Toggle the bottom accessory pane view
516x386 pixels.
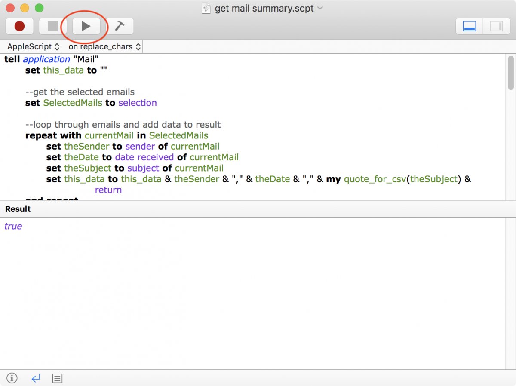pyautogui.click(x=469, y=27)
